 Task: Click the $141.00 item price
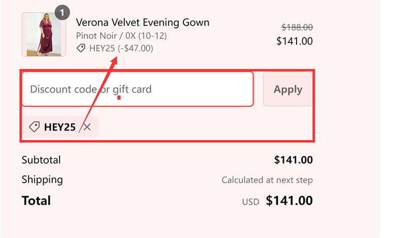point(294,41)
